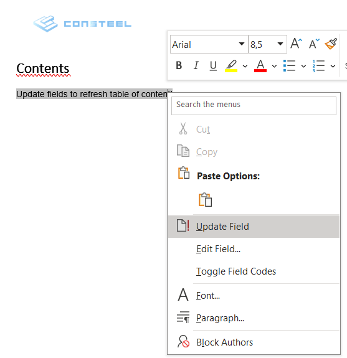This screenshot has height=358, width=347.
Task: Open the Font... dialog entry
Action: click(254, 296)
